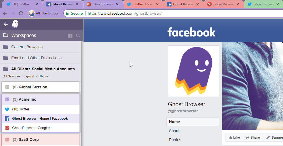This screenshot has height=146, width=283.
Task: Open the Home section of the page
Action: click(192, 122)
